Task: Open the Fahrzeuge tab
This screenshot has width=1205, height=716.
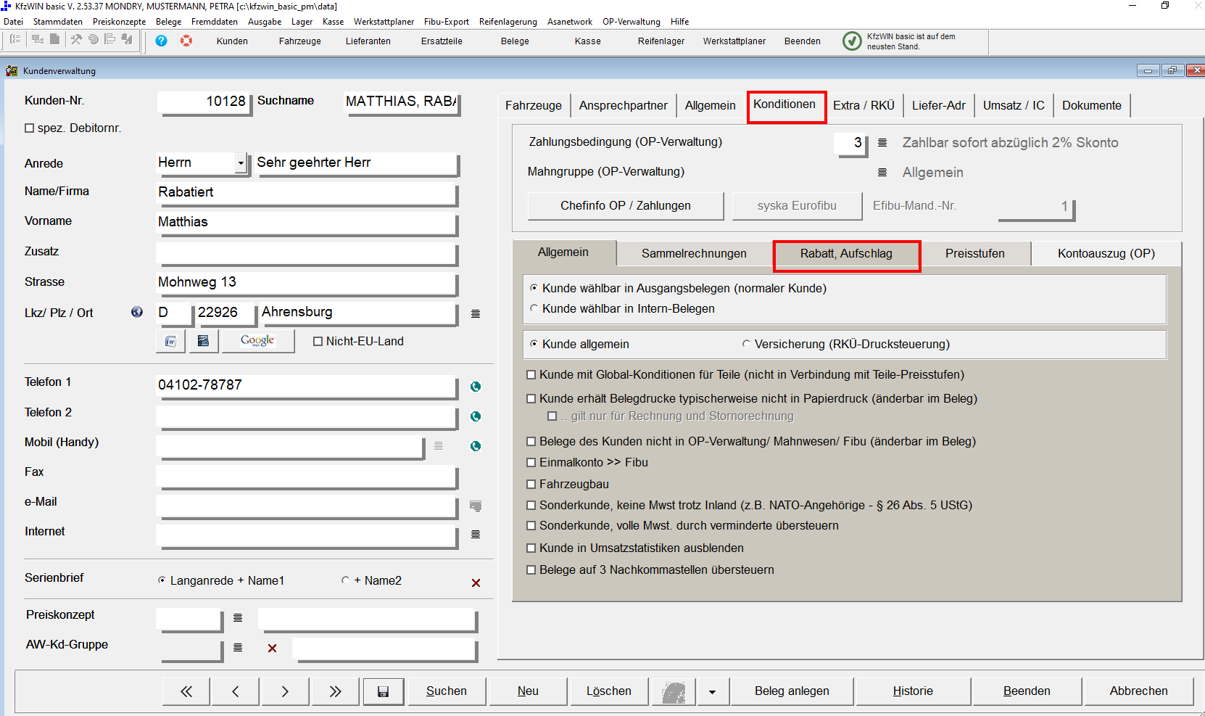Action: (x=534, y=106)
